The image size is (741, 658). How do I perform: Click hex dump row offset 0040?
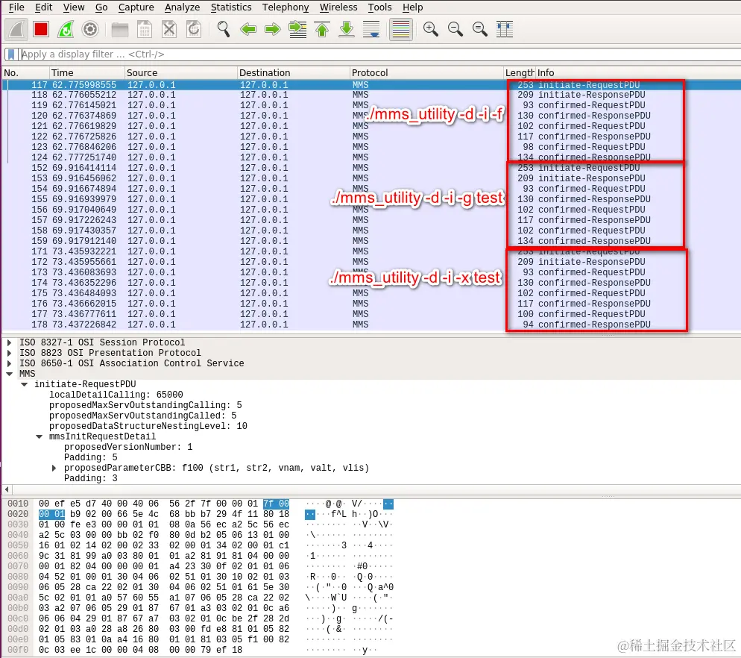click(18, 535)
